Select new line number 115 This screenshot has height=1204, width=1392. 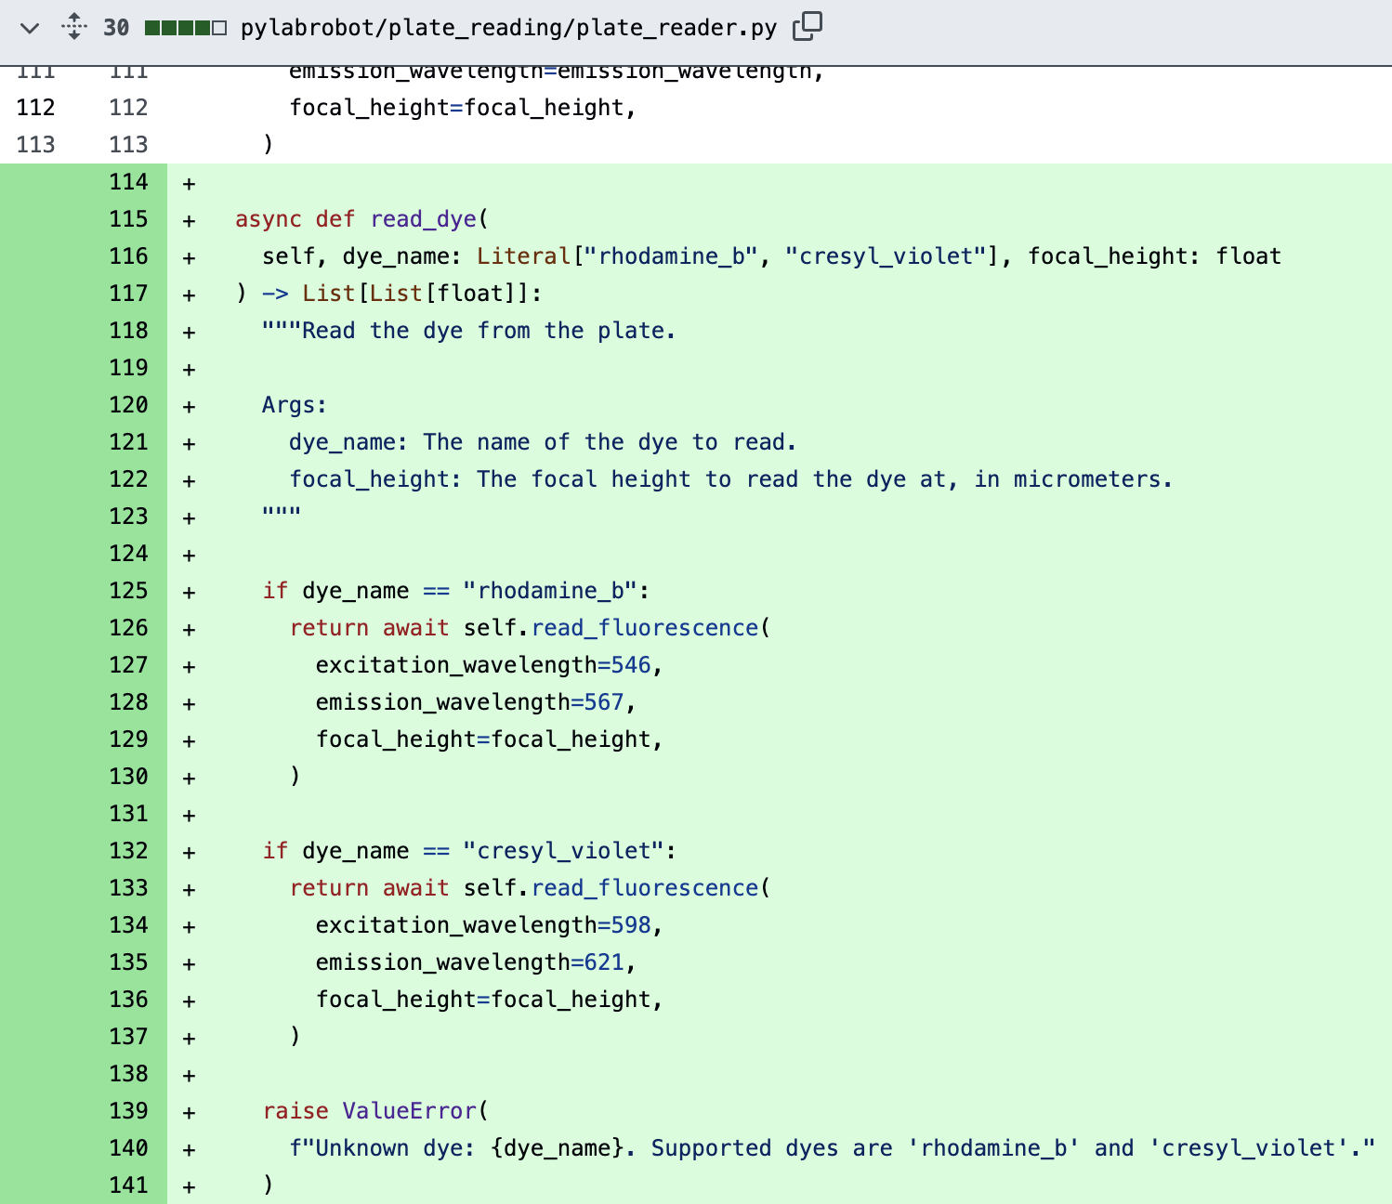(x=128, y=219)
